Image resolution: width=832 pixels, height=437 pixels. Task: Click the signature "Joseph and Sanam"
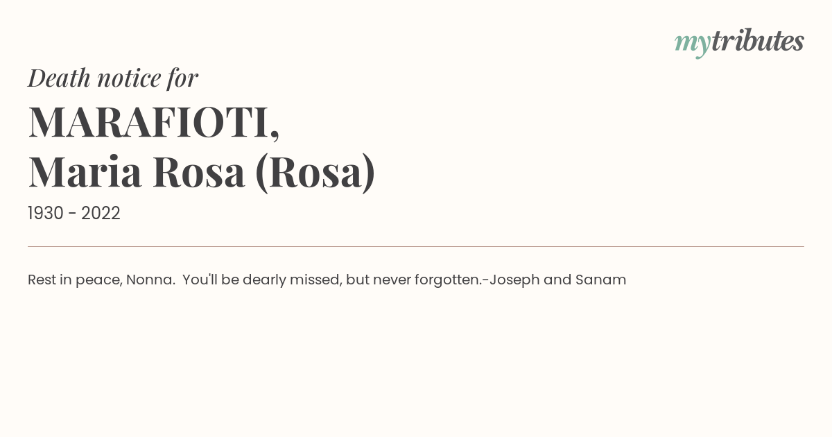(557, 280)
